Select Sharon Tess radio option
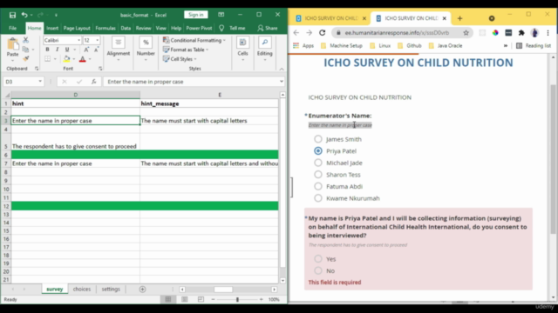 [x=318, y=174]
